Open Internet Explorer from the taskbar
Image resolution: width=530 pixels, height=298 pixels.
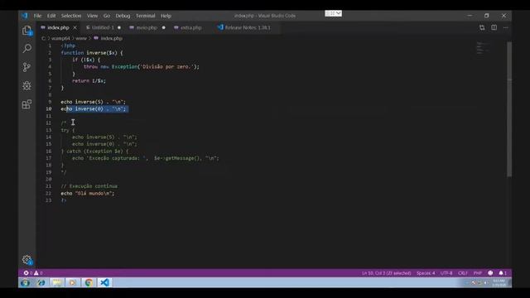[41, 283]
